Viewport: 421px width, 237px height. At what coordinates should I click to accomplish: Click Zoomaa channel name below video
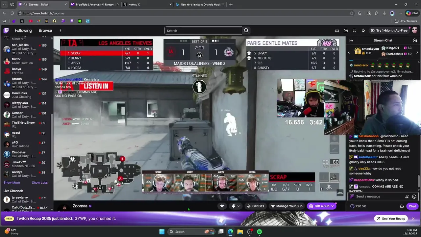click(80, 206)
